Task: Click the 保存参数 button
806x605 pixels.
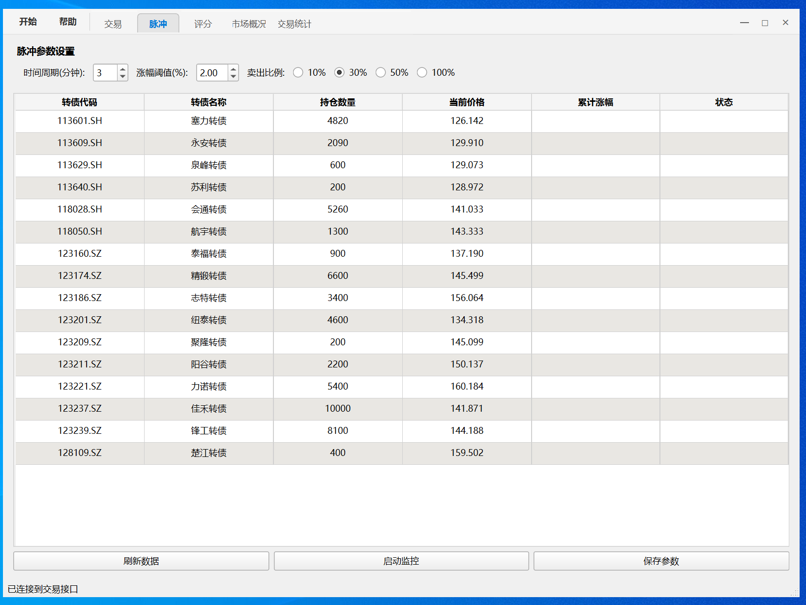Action: (661, 561)
